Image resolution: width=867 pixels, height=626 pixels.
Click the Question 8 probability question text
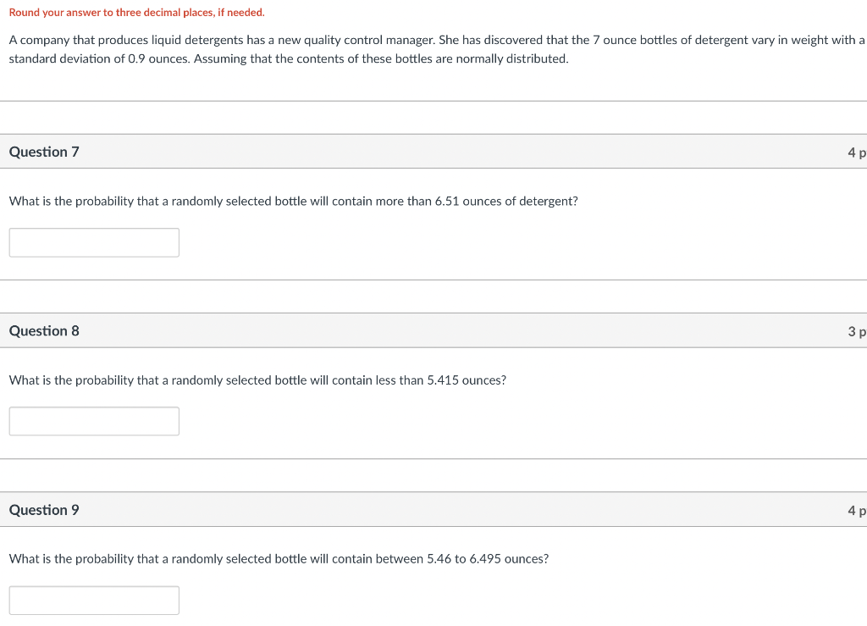pos(257,379)
